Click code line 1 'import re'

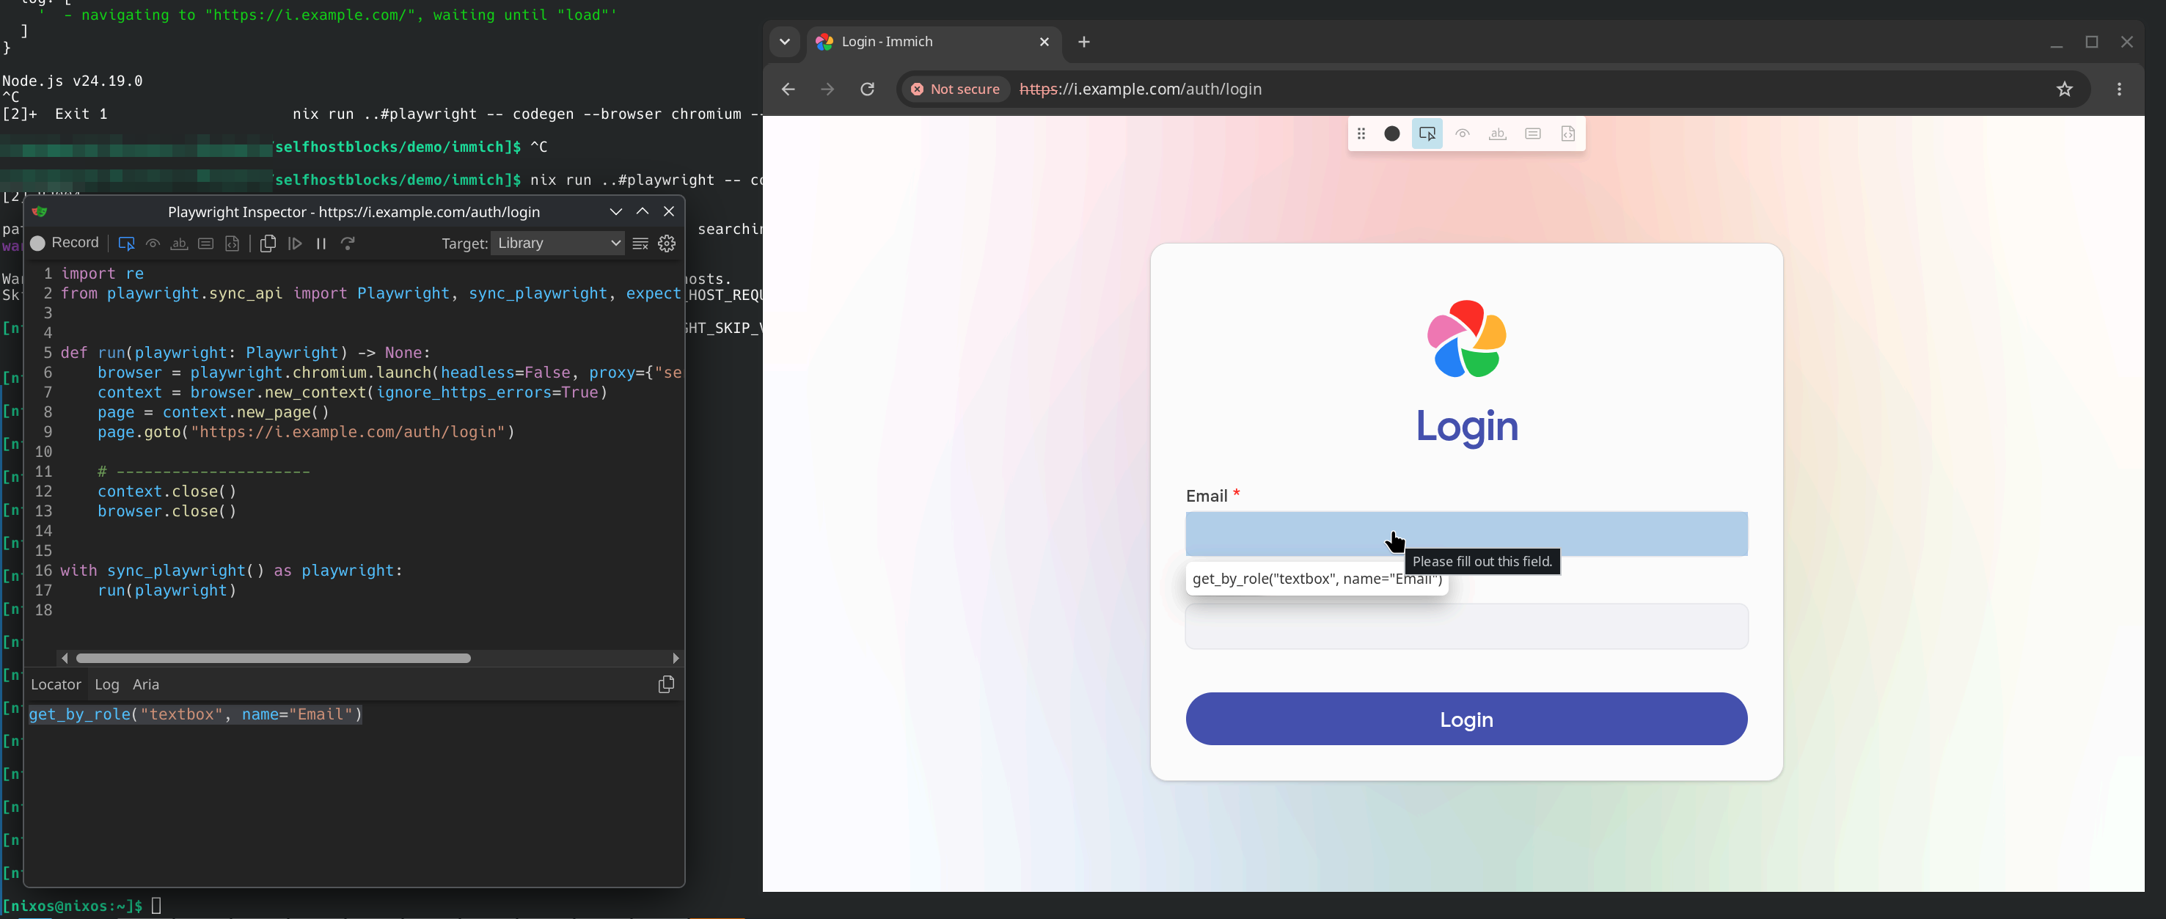(x=102, y=274)
